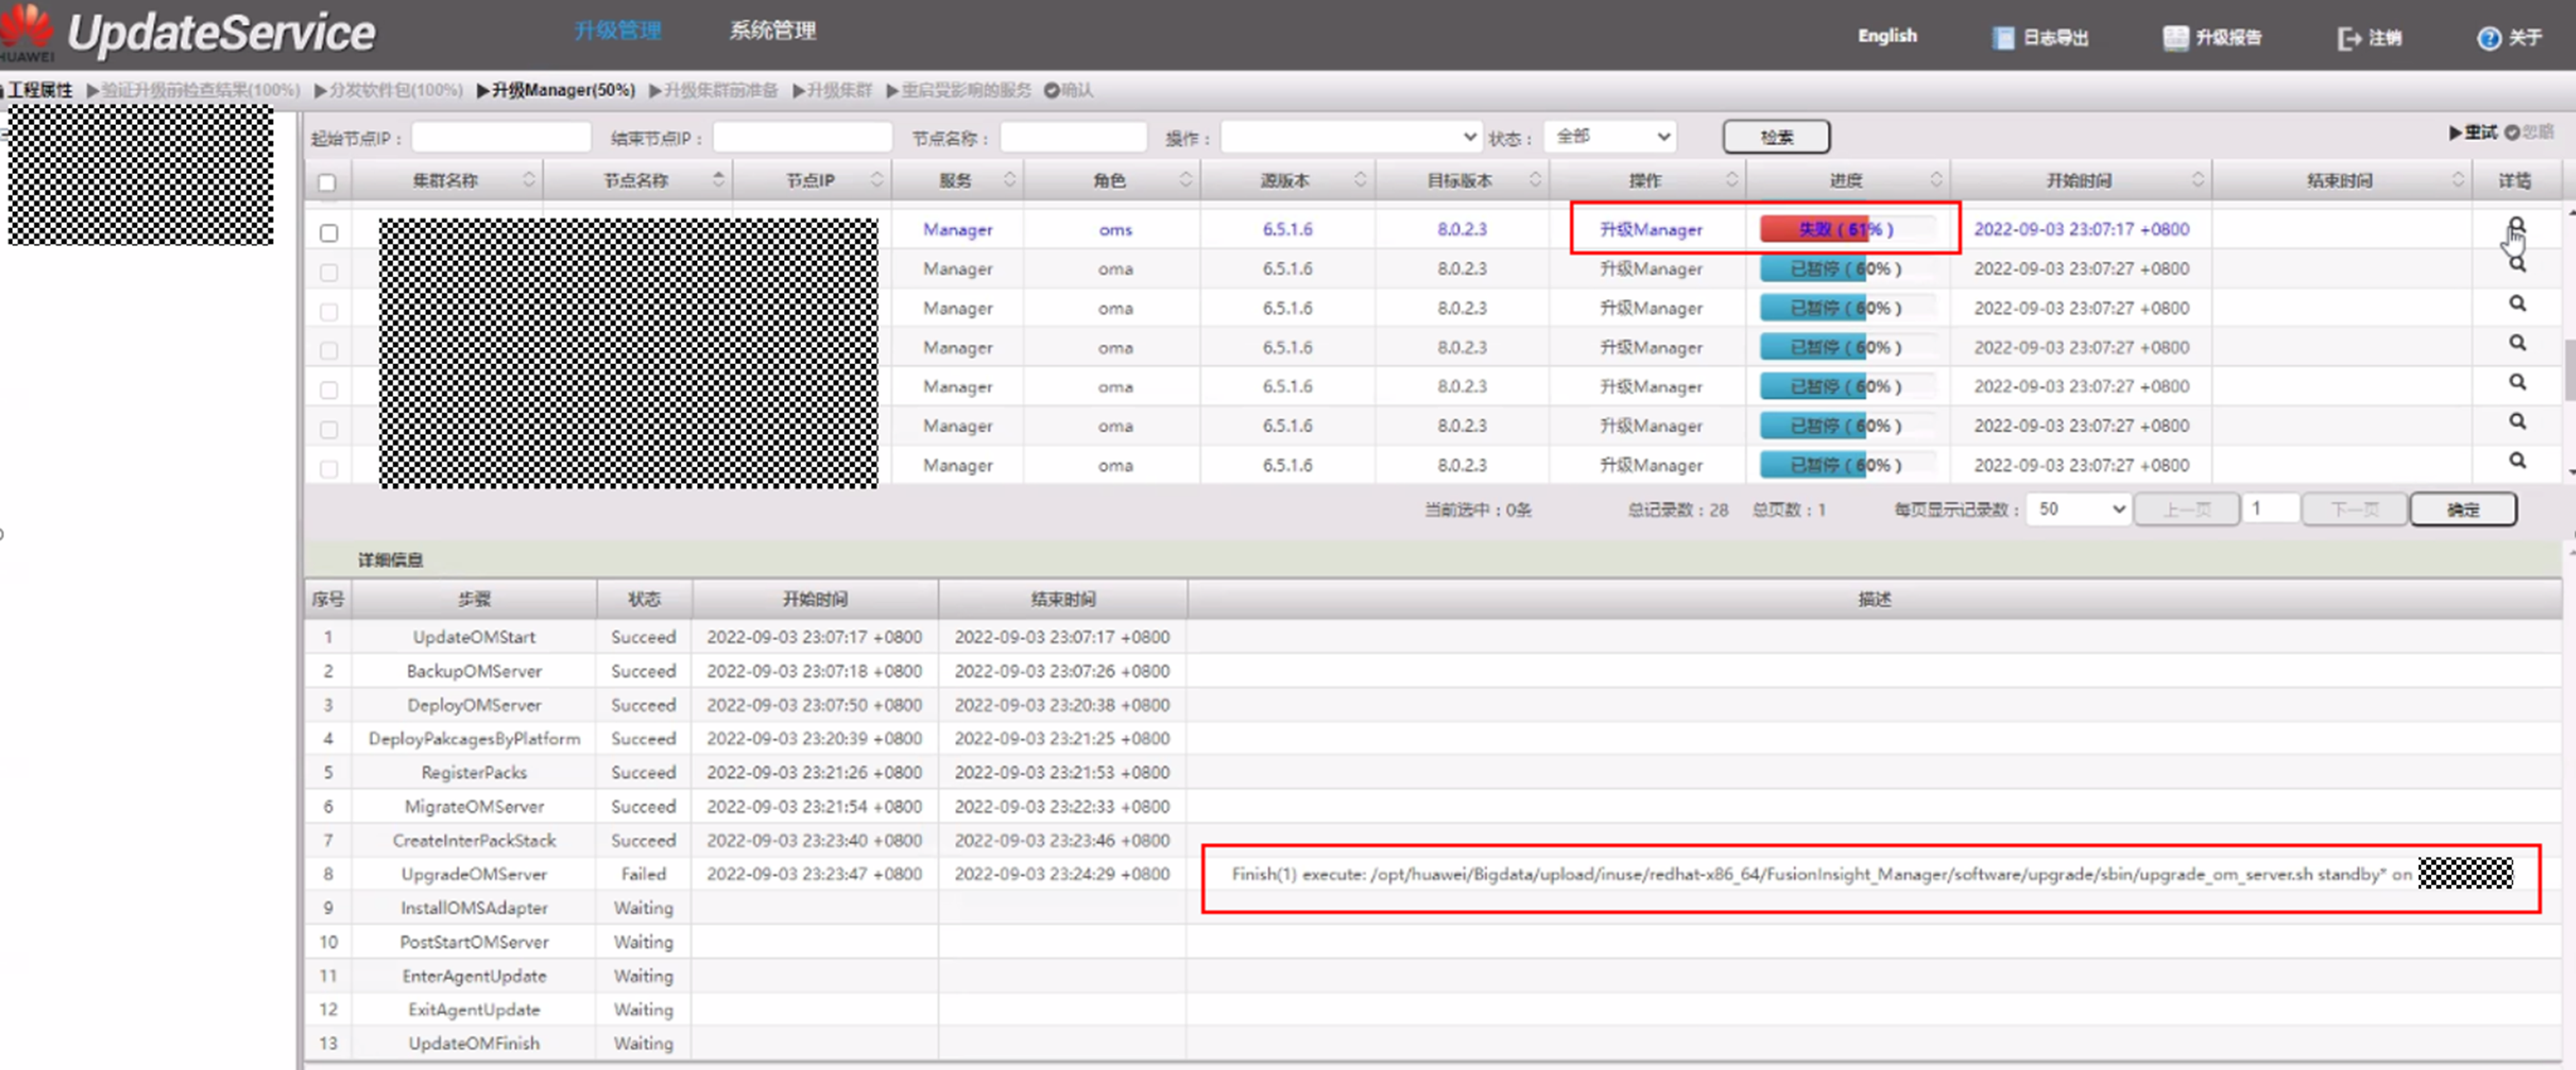Switch language via English link
The height and width of the screenshot is (1070, 2576).
[x=1886, y=36]
